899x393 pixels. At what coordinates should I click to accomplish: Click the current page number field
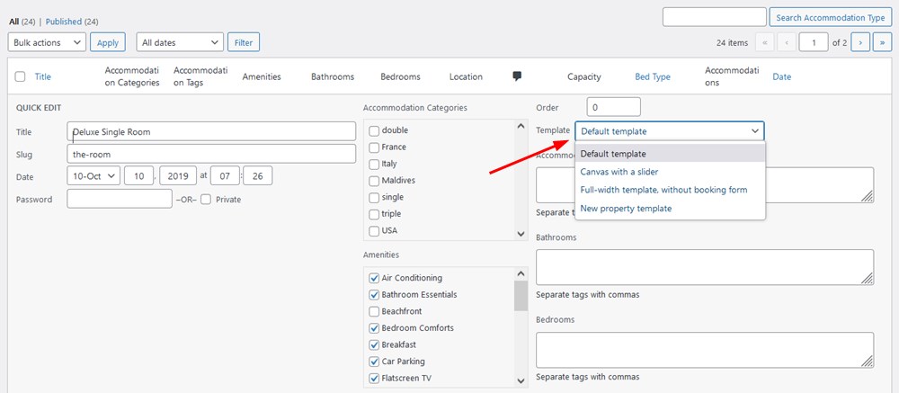pos(814,42)
